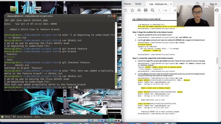Click the save icon in PDF toolbar
The height and width of the screenshot is (124, 221).
click(x=125, y=10)
